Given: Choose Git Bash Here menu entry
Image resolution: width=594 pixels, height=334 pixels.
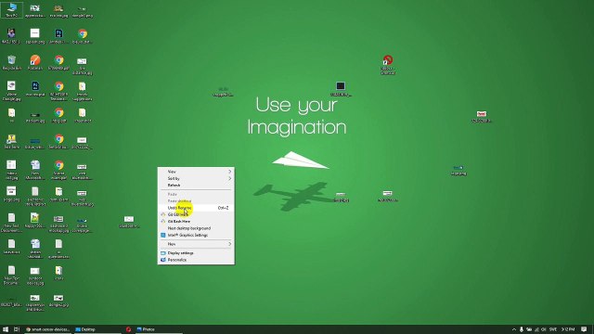Looking at the screenshot, I should 196,221.
